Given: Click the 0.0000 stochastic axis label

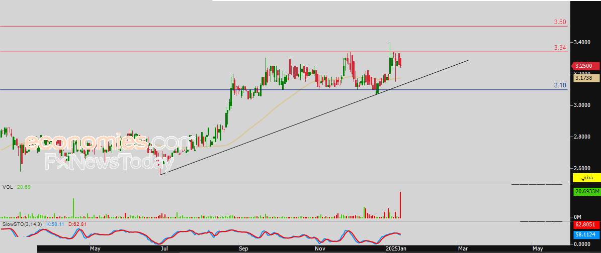Looking at the screenshot, I should 581,244.
